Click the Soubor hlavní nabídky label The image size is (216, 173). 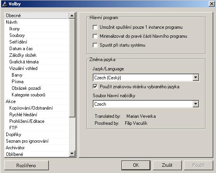[114, 96]
